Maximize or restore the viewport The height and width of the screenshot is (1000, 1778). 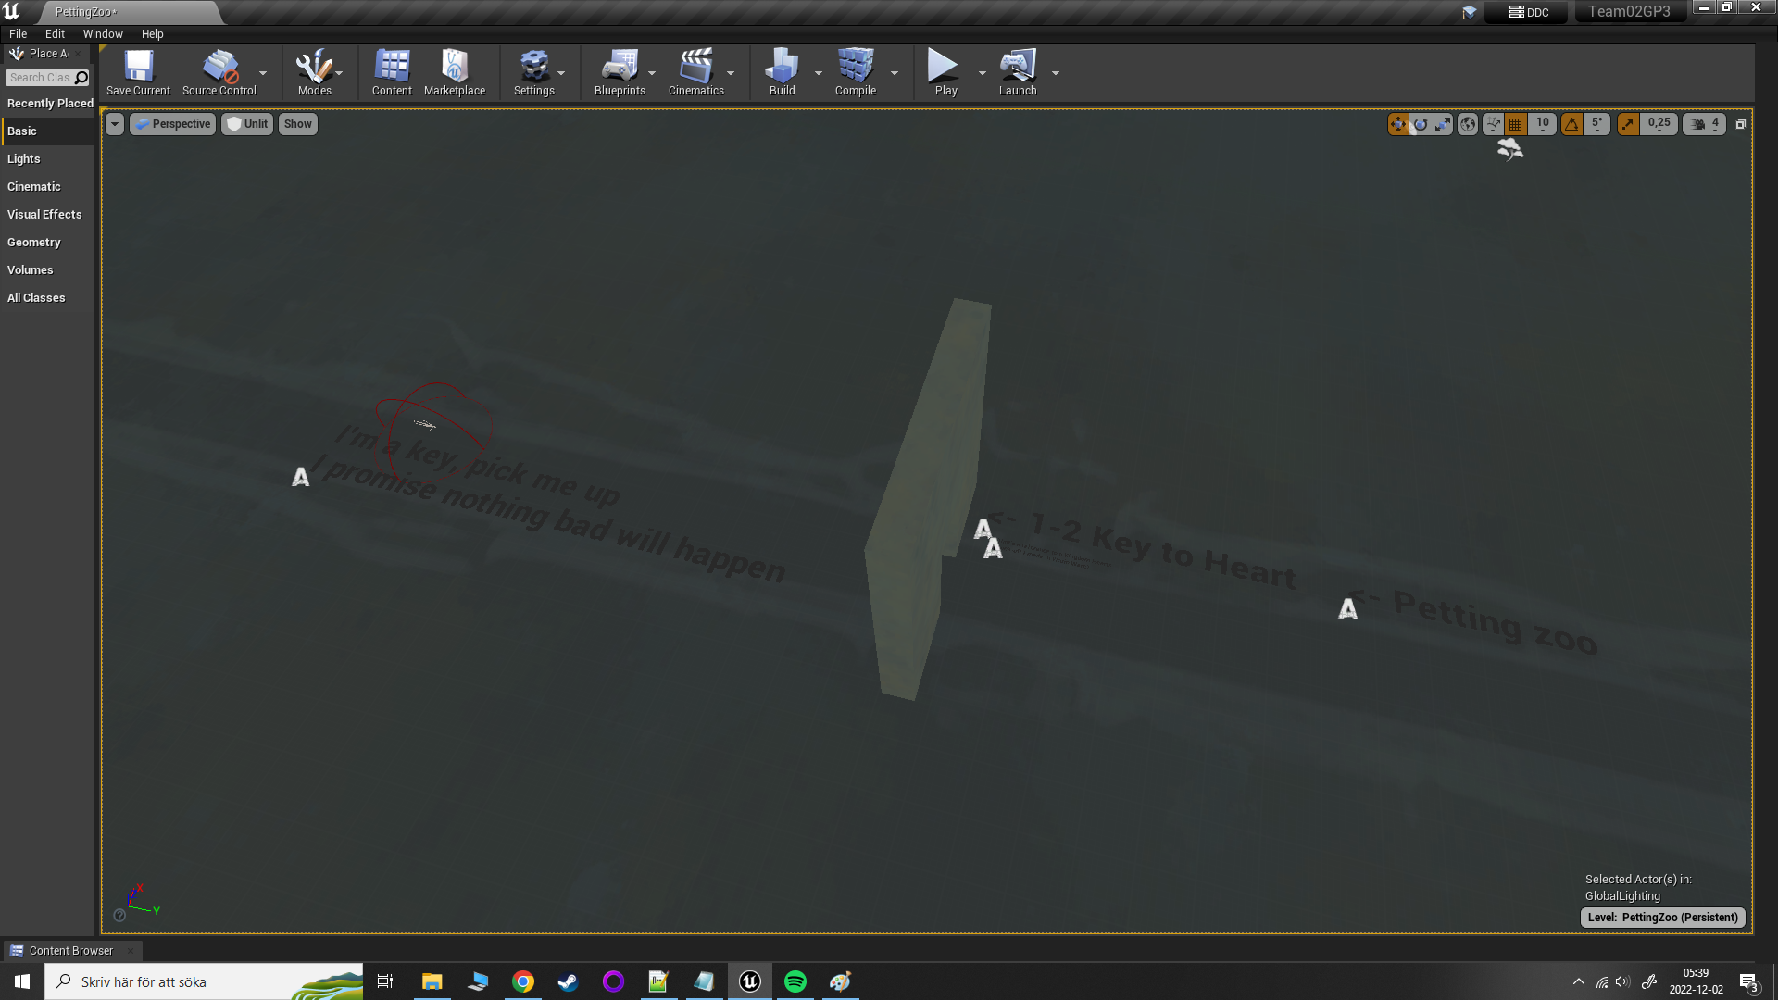coord(1741,124)
